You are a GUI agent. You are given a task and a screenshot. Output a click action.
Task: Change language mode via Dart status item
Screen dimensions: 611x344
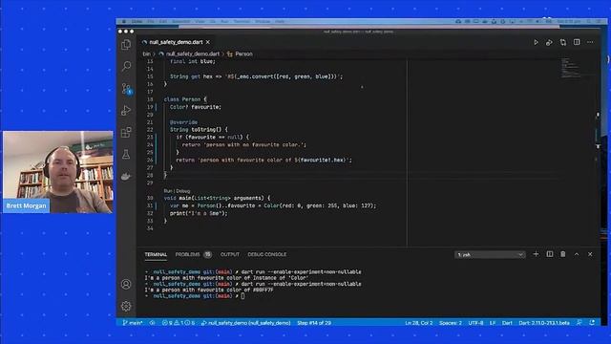(x=507, y=323)
